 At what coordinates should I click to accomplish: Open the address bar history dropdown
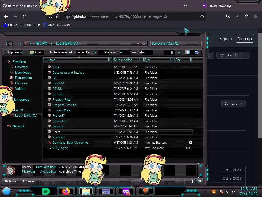tap(138, 44)
